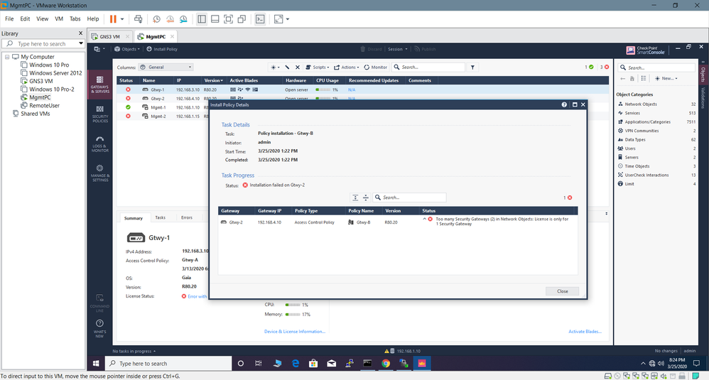Screen dimensions: 709x380
Task: Click the What's New icon
Action: [99, 327]
